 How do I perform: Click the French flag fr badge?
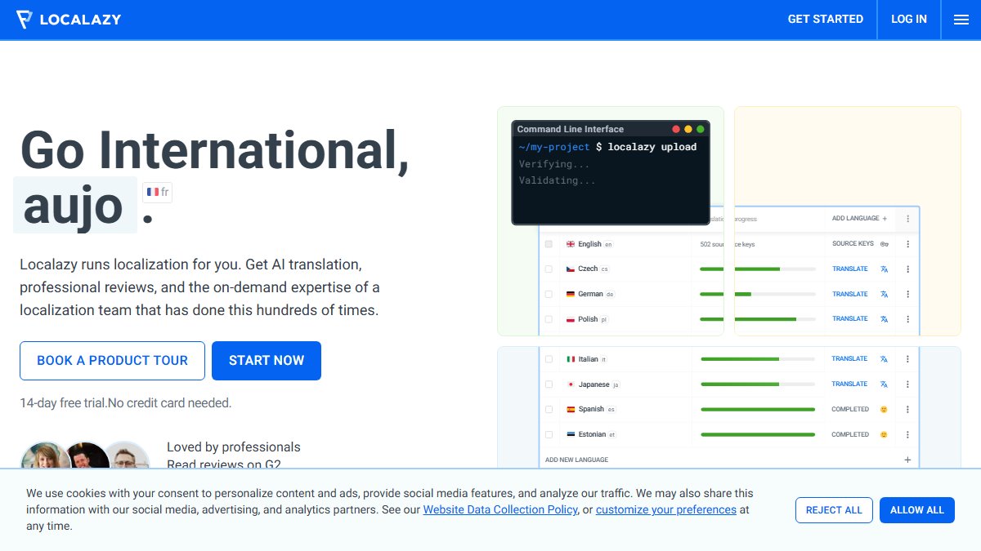(x=157, y=193)
